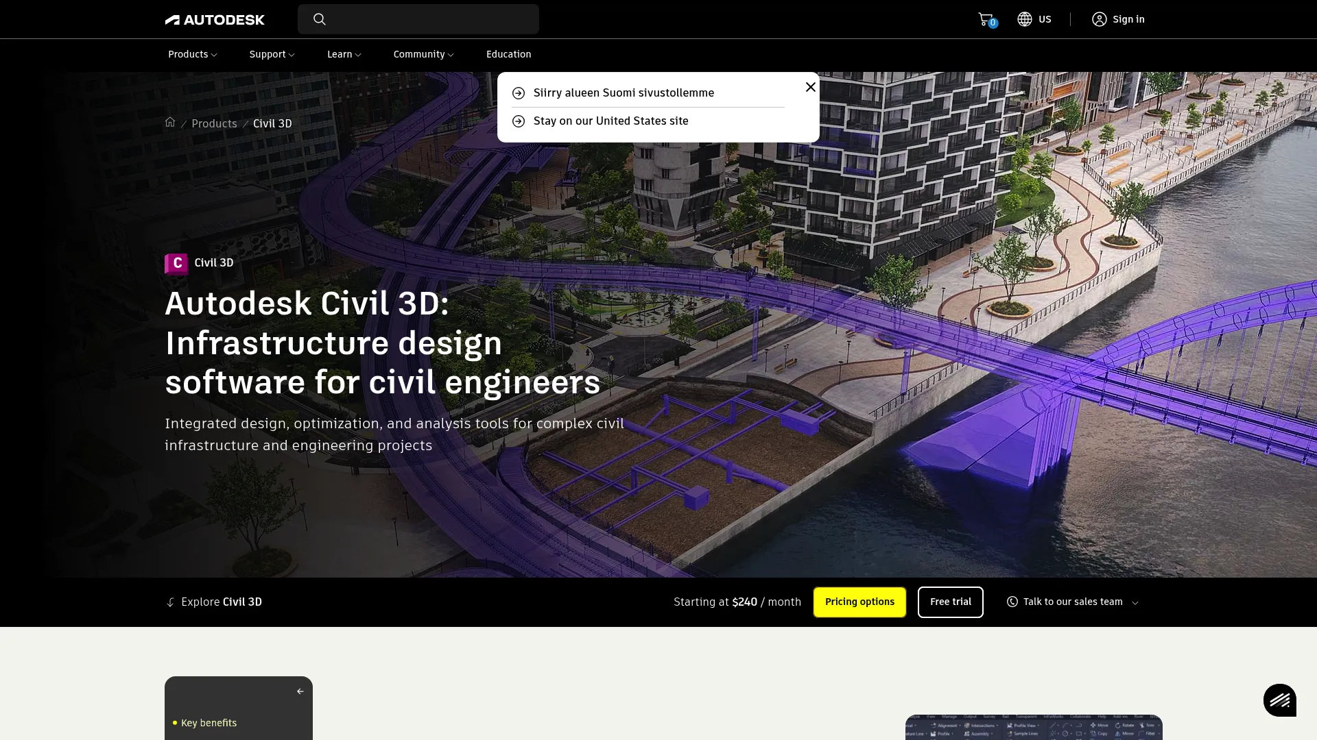Open the chat assistant round icon

[x=1280, y=700]
